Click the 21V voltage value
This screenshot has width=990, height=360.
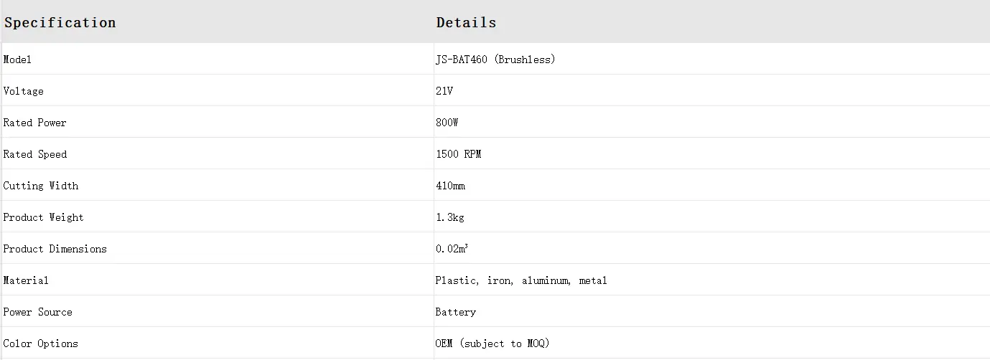click(x=444, y=91)
